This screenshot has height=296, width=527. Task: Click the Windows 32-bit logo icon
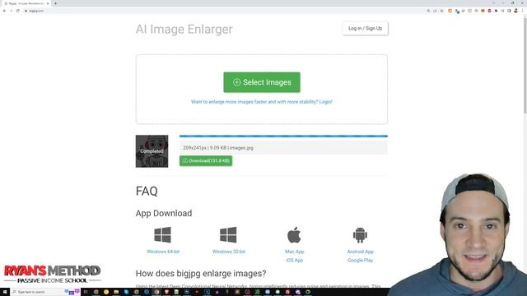228,235
